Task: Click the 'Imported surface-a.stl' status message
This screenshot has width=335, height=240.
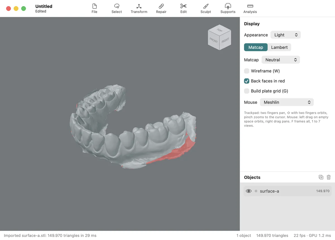Action: [50, 236]
